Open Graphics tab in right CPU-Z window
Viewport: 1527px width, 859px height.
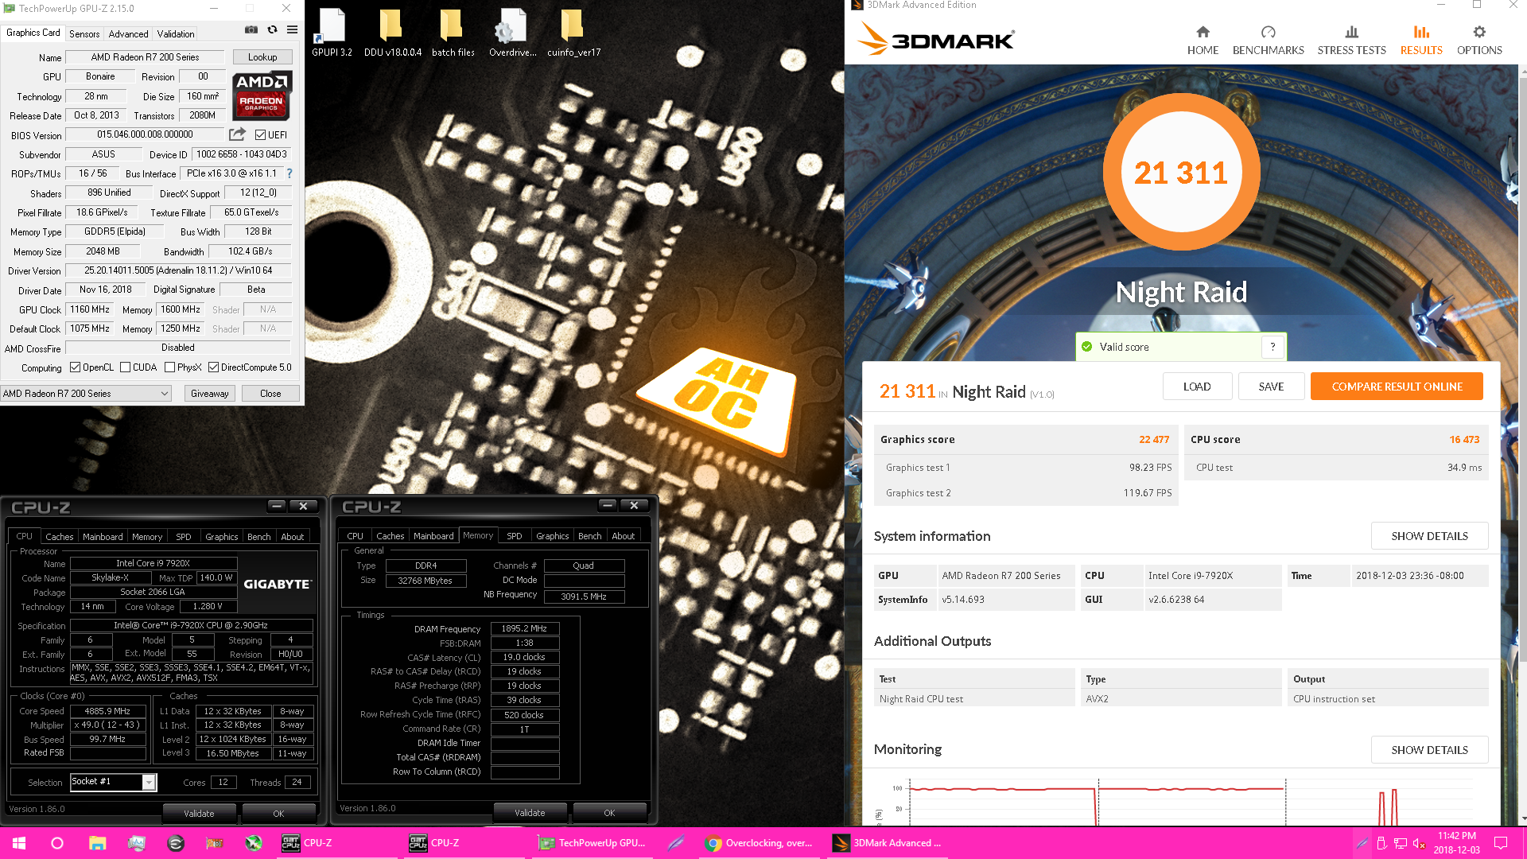tap(552, 536)
